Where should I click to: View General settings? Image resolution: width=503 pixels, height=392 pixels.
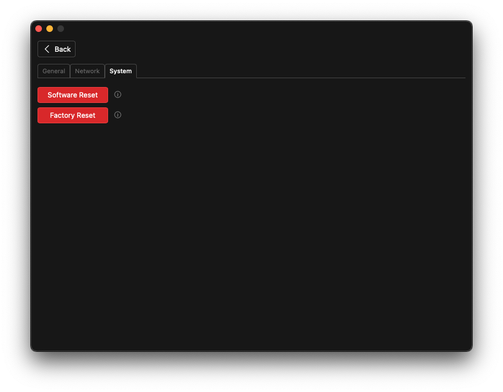pyautogui.click(x=53, y=71)
